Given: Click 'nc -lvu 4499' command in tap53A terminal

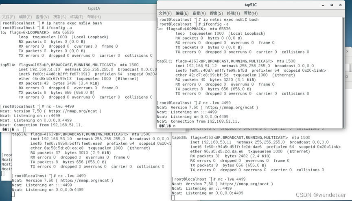Looking at the screenshot, I should pos(72,176).
